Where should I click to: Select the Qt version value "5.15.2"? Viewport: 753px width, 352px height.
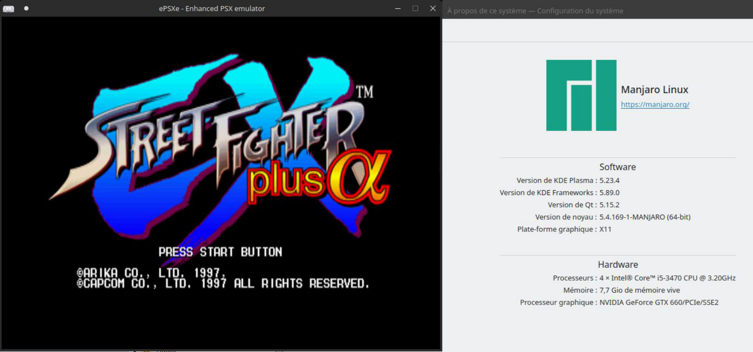[609, 205]
